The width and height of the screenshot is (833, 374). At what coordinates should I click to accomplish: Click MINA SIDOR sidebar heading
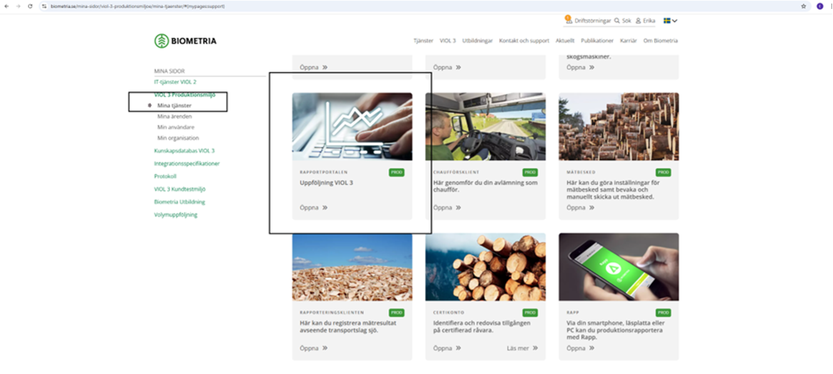[169, 71]
